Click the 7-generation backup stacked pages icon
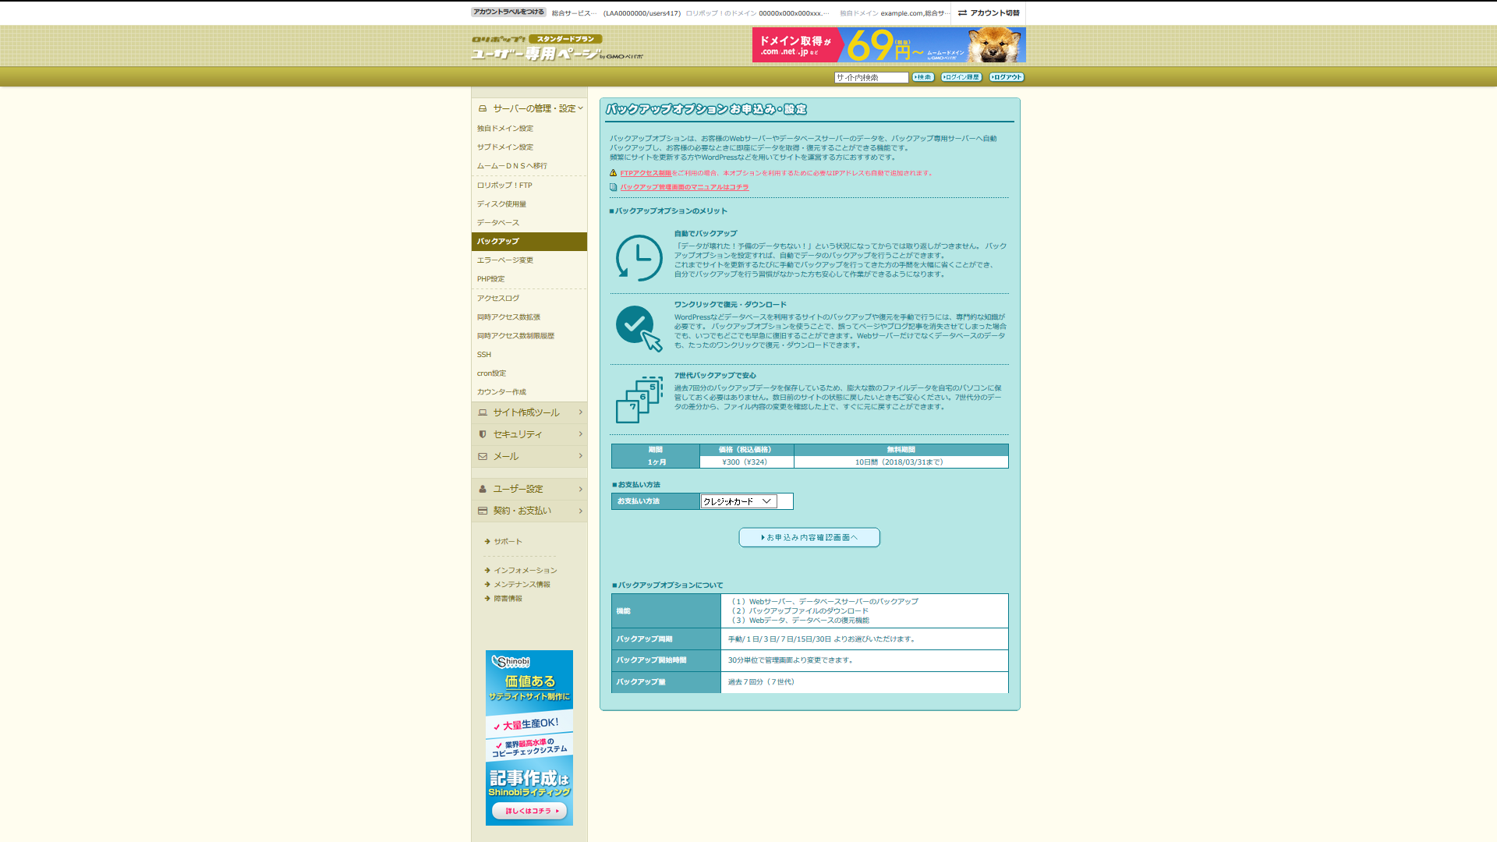The height and width of the screenshot is (842, 1497). click(x=639, y=400)
